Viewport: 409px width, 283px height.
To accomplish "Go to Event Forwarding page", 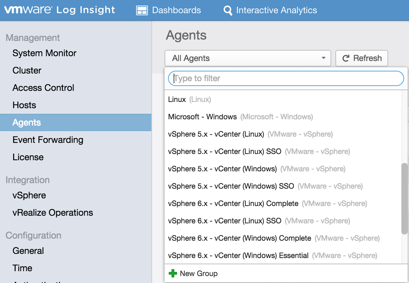I will click(48, 140).
